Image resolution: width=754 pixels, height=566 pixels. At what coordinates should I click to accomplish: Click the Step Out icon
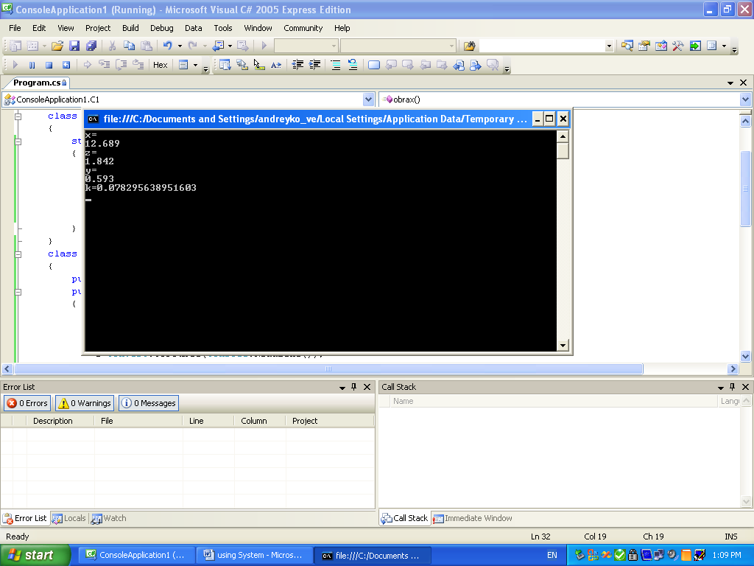(138, 65)
